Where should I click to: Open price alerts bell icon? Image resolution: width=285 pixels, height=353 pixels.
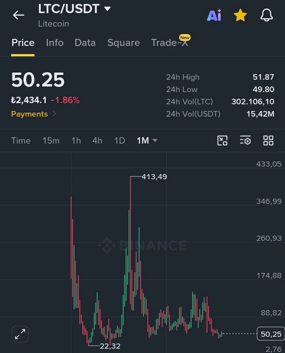(x=266, y=15)
